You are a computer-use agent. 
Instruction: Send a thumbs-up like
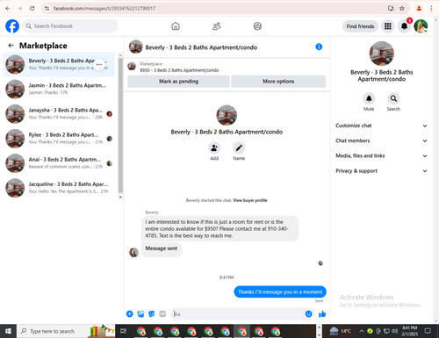coord(322,314)
